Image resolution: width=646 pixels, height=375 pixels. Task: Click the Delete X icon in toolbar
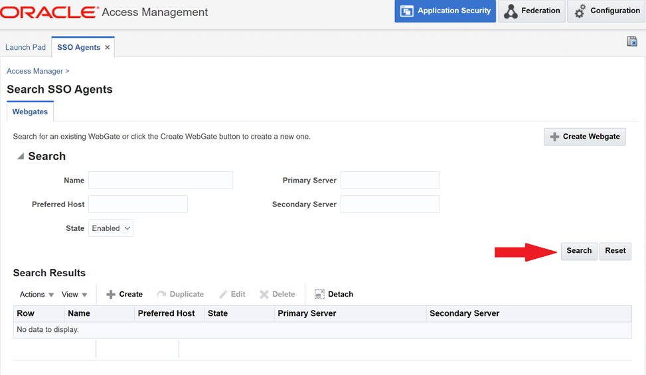(x=264, y=294)
